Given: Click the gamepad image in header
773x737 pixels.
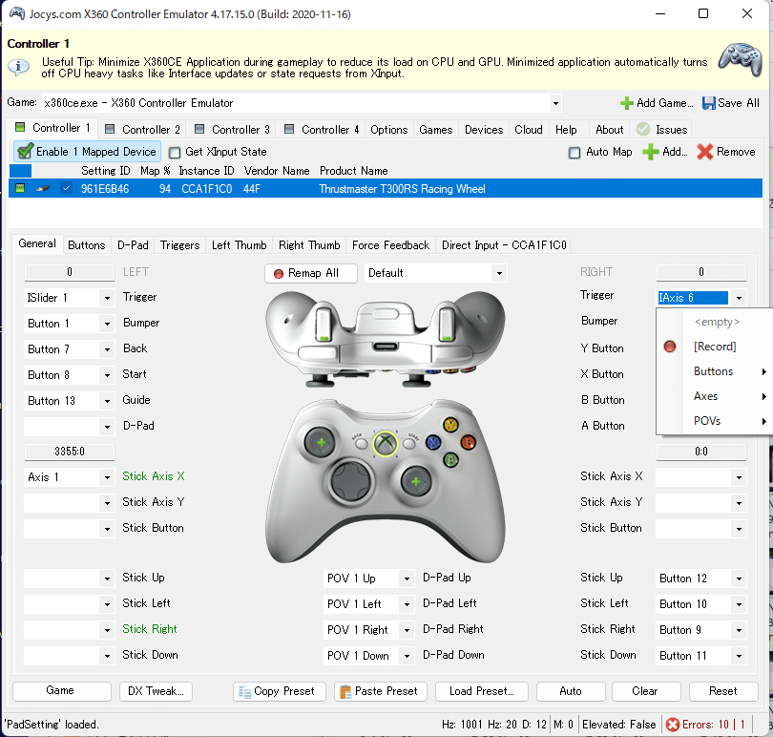Looking at the screenshot, I should pyautogui.click(x=740, y=60).
